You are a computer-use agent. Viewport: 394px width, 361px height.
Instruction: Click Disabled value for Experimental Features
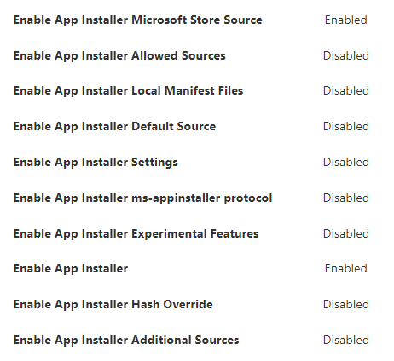[x=346, y=234]
